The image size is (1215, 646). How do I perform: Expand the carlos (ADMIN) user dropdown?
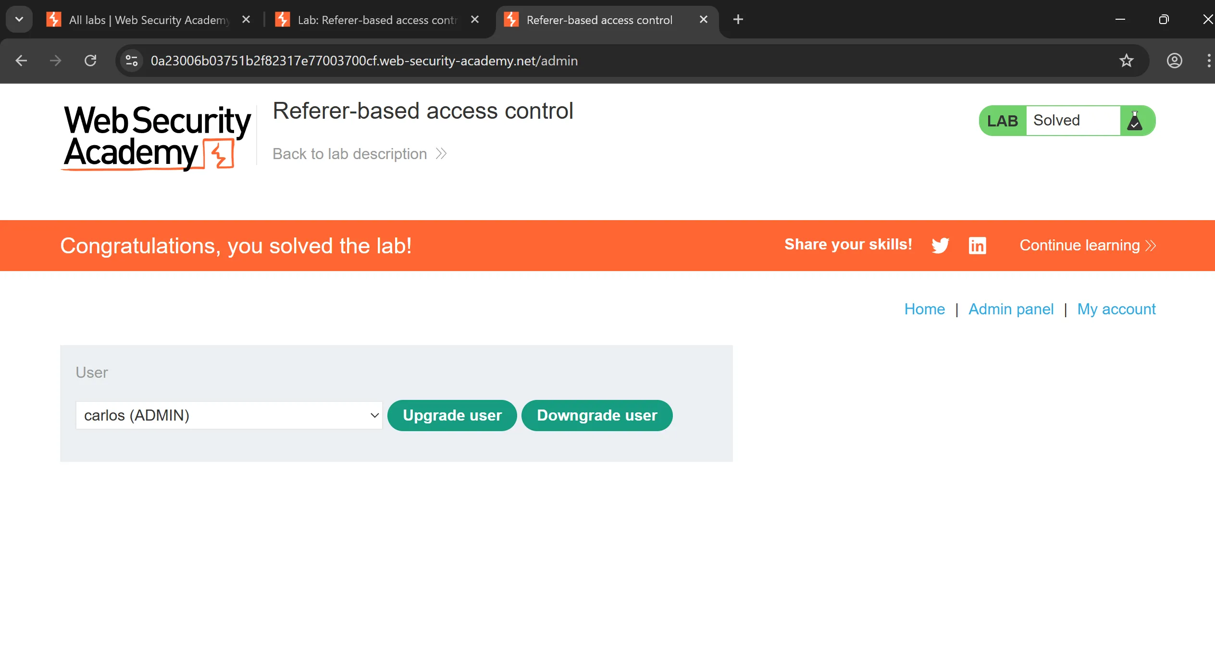tap(229, 415)
